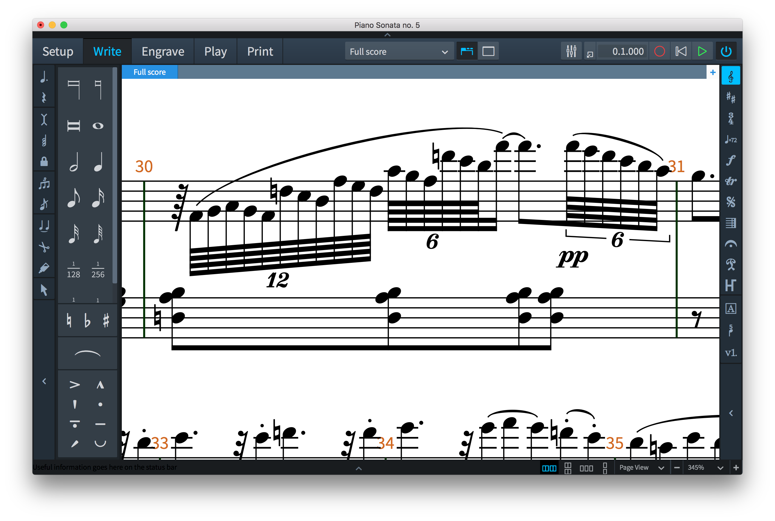Add a staccato-tenuto articulation
The image size is (775, 521).
(75, 424)
